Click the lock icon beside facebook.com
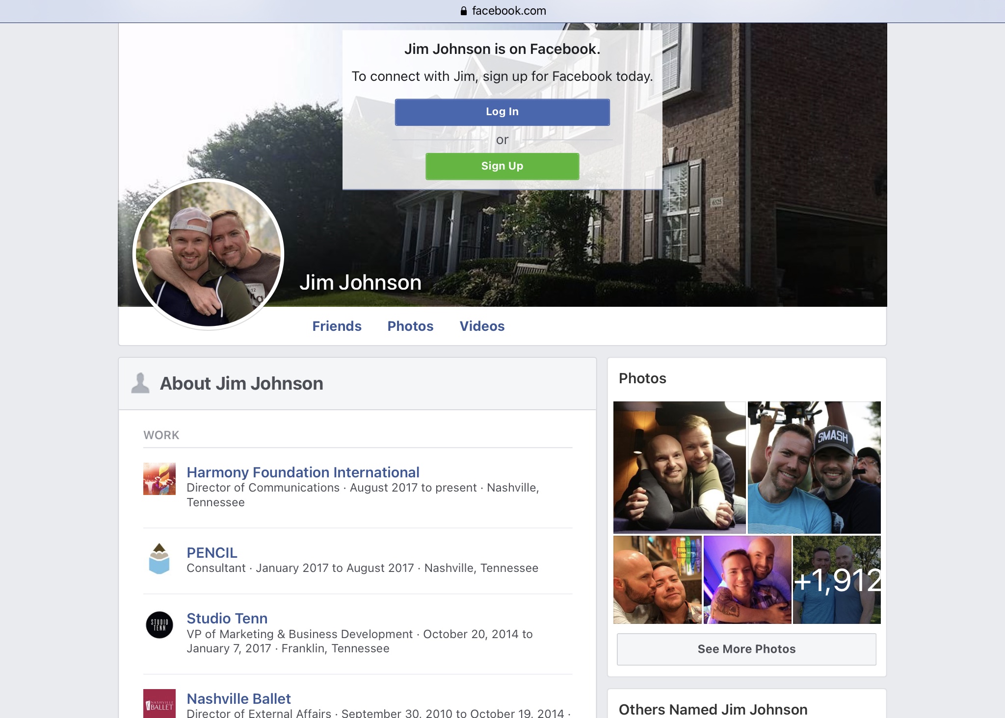The image size is (1005, 718). pyautogui.click(x=463, y=11)
